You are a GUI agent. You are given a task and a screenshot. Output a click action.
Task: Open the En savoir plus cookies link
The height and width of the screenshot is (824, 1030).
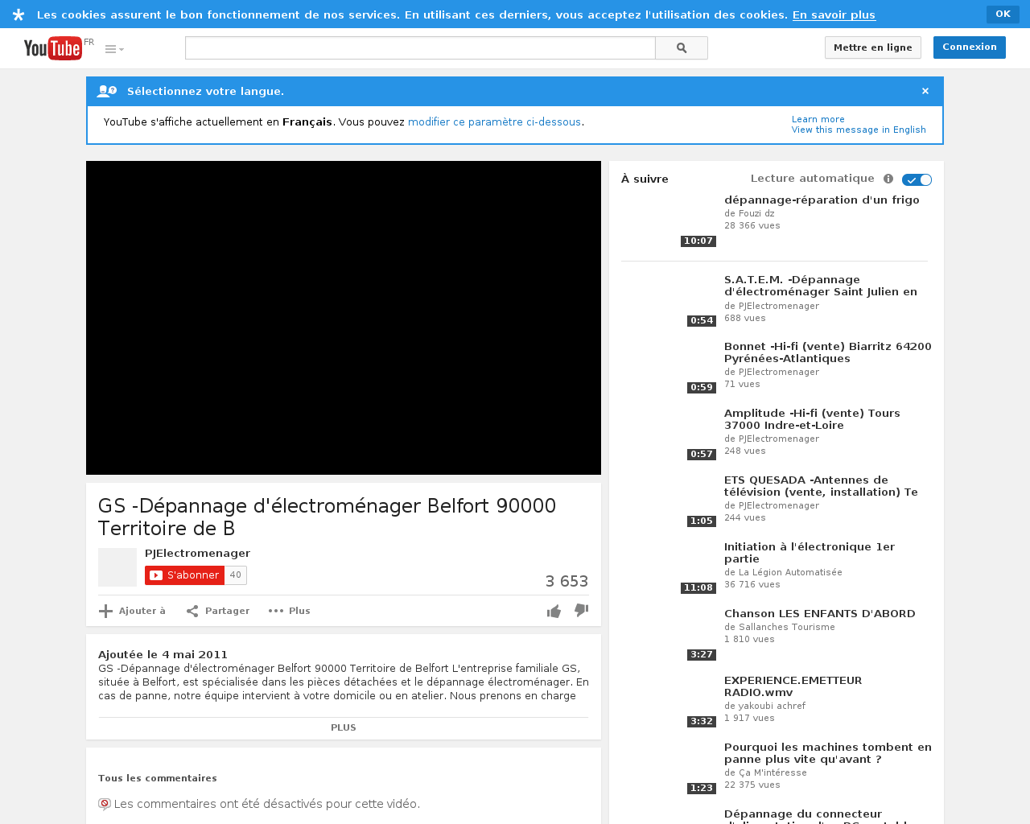834,14
